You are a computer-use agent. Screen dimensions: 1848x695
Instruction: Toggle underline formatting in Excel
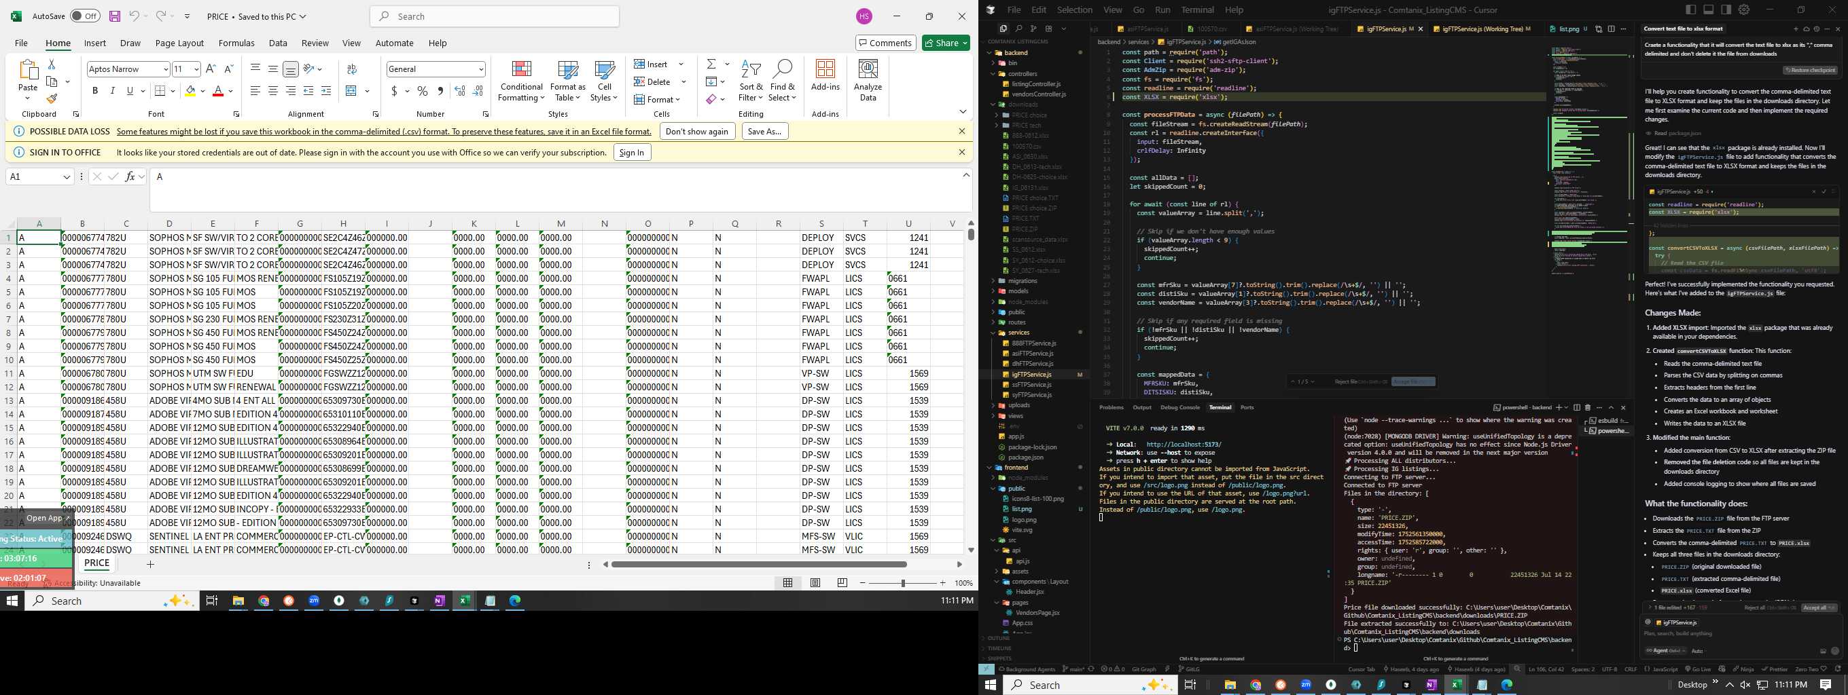click(130, 91)
